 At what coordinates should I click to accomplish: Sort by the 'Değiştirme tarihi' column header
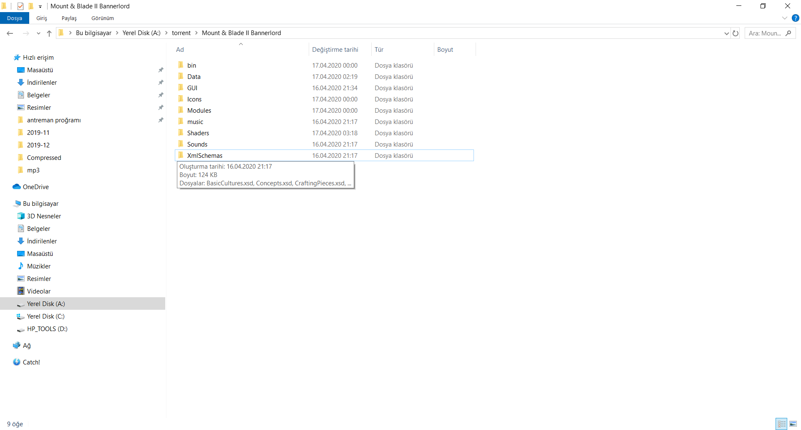[335, 50]
